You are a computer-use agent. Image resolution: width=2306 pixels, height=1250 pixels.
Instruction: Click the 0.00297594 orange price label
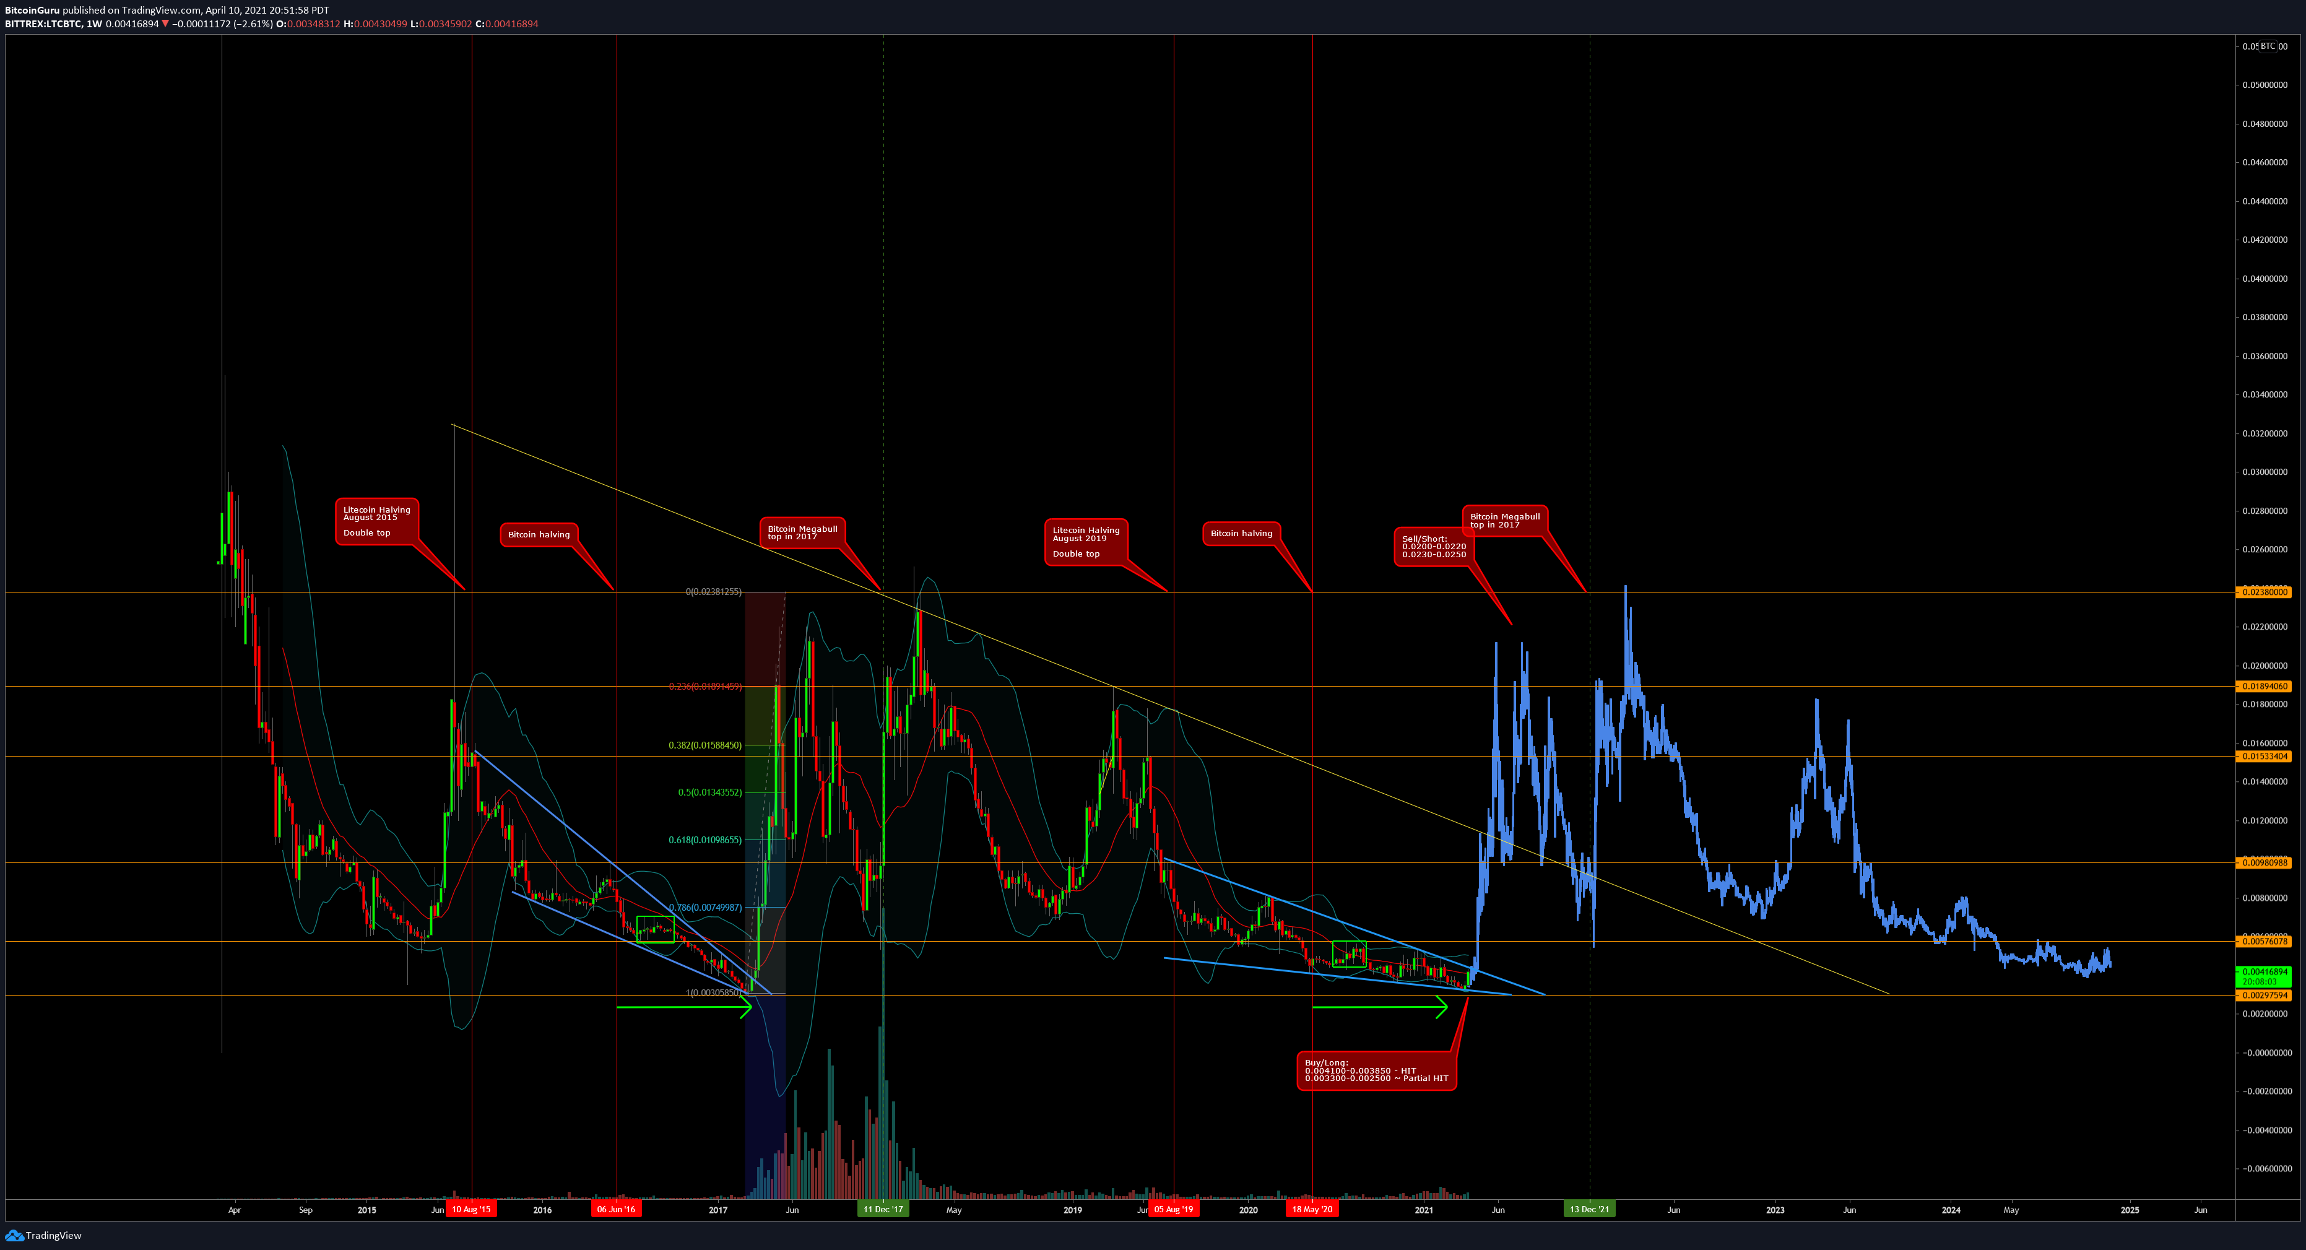2265,995
